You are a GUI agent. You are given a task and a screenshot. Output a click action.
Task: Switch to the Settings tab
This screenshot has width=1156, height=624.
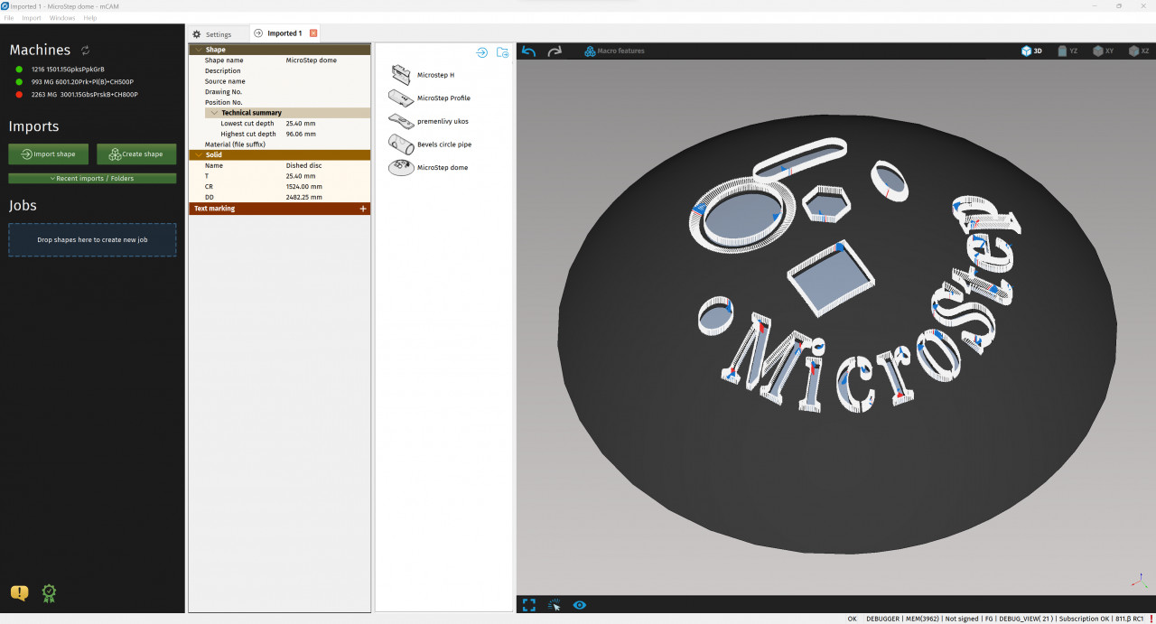[212, 34]
